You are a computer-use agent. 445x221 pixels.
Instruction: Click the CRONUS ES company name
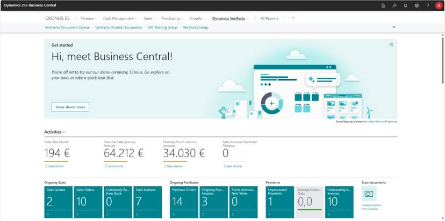point(58,18)
